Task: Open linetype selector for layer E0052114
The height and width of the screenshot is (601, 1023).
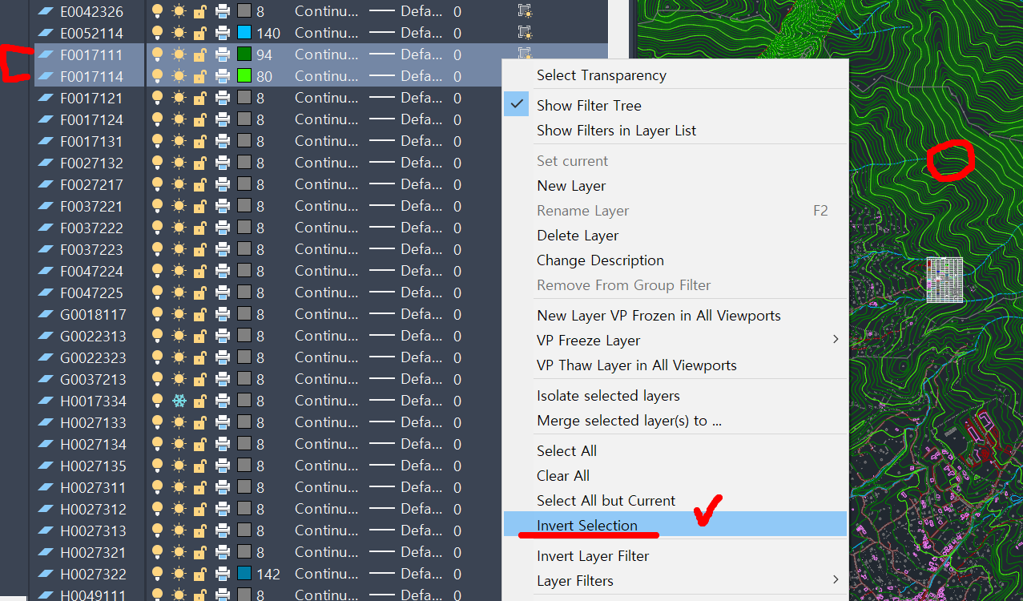Action: (x=326, y=33)
